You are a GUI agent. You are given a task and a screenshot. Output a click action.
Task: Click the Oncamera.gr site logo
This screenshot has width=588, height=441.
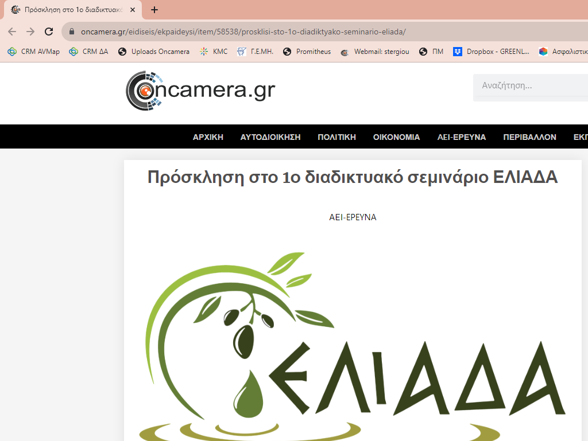[x=200, y=90]
